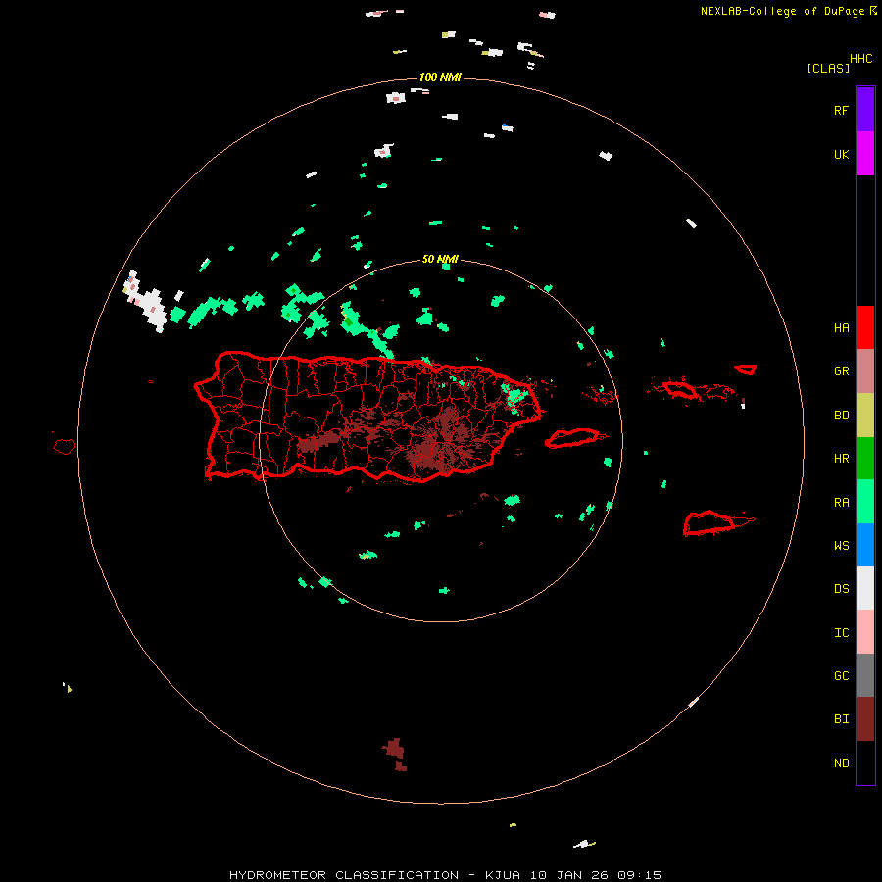Click the RA legend label
The width and height of the screenshot is (882, 882).
(841, 503)
